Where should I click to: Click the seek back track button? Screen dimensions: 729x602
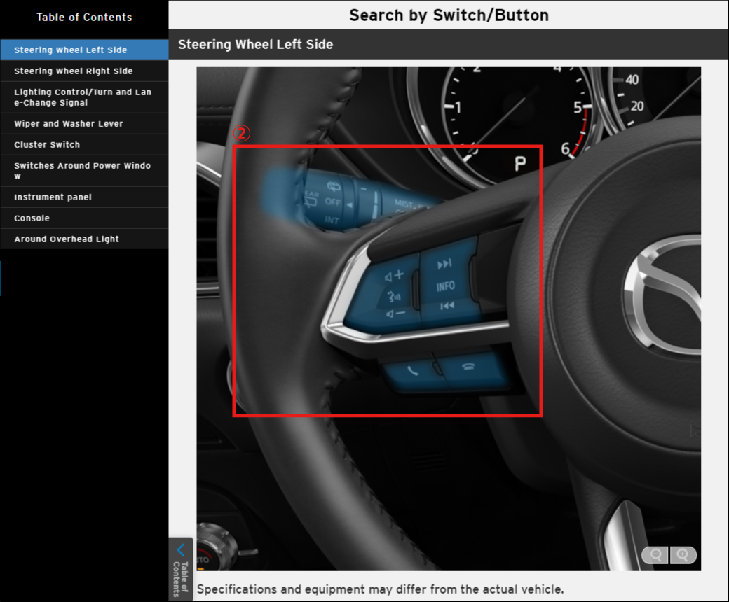click(447, 306)
